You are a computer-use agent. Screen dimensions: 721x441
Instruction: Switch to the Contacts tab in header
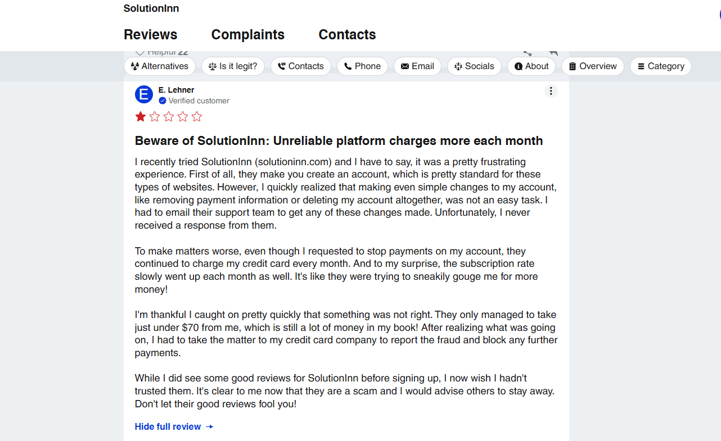pos(347,35)
